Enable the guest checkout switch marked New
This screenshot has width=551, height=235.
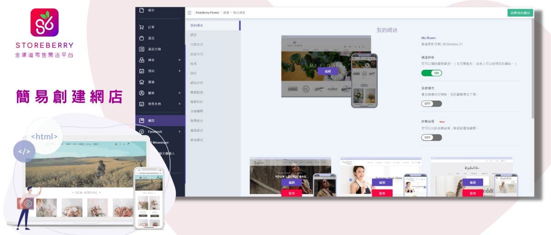(432, 137)
